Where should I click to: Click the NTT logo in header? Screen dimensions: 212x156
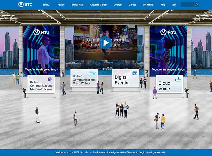coord(25,4)
